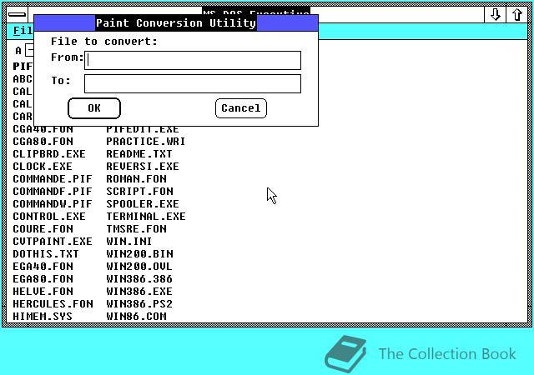This screenshot has height=375, width=534.
Task: Select WIN.INI in file list
Action: point(129,242)
